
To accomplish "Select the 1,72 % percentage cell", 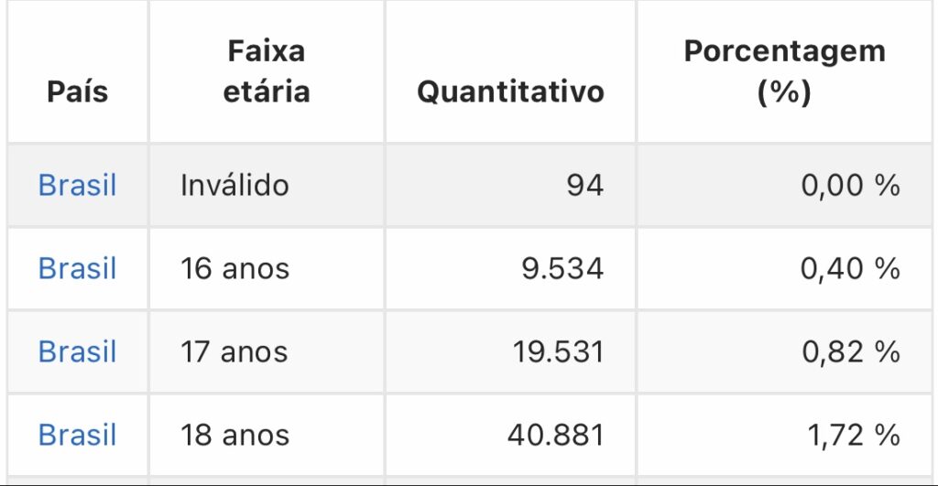I will pyautogui.click(x=784, y=435).
